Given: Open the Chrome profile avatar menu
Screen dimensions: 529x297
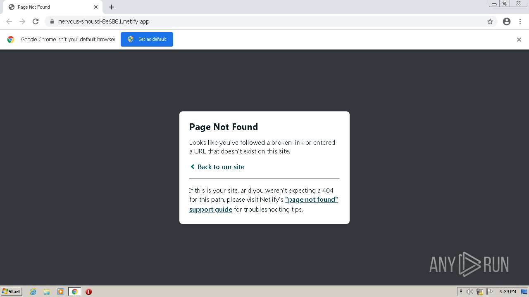Looking at the screenshot, I should (507, 21).
